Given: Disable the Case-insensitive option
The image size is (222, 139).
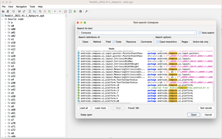Looking at the screenshot, I should click(x=158, y=42).
